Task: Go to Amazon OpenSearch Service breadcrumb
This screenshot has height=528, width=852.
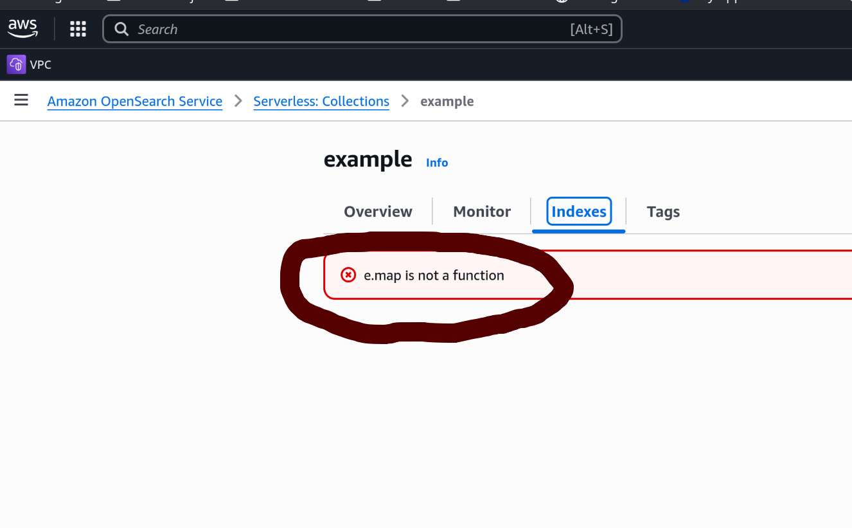Action: click(x=135, y=102)
